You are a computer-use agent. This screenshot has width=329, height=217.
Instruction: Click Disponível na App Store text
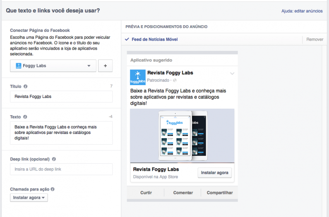[x=156, y=177]
